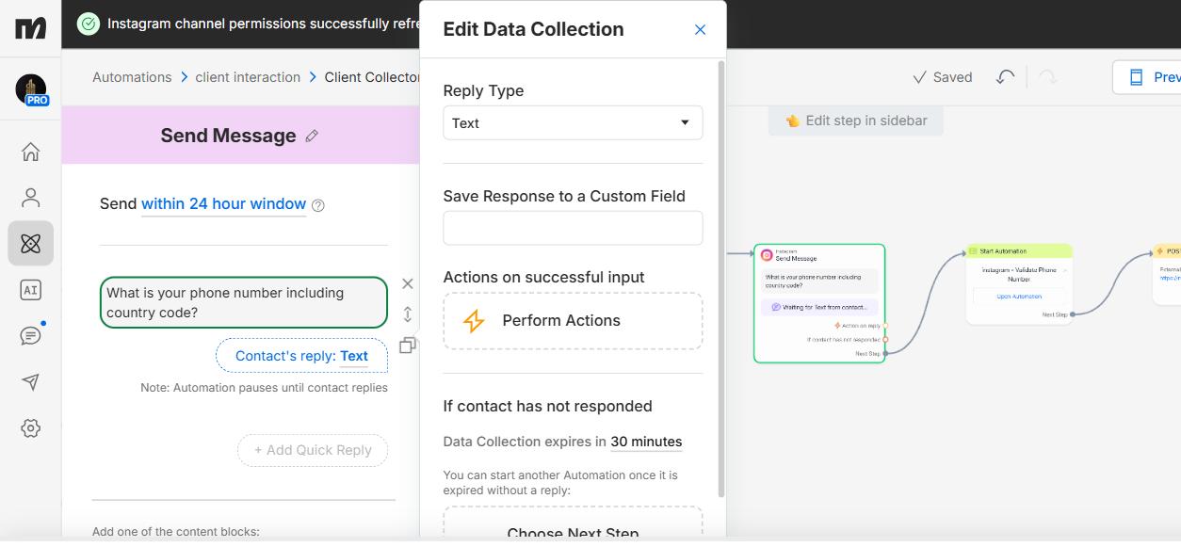Click the Send Message node's Next Step connector
This screenshot has height=547, width=1181.
[885, 354]
